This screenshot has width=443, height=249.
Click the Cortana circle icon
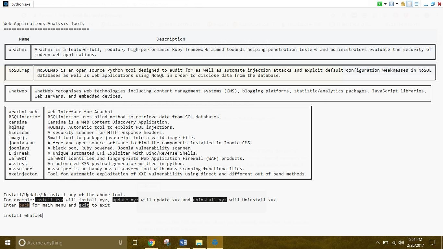pyautogui.click(x=22, y=243)
